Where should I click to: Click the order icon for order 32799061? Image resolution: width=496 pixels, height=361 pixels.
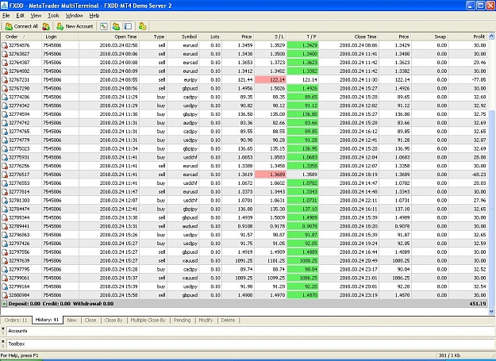5,278
